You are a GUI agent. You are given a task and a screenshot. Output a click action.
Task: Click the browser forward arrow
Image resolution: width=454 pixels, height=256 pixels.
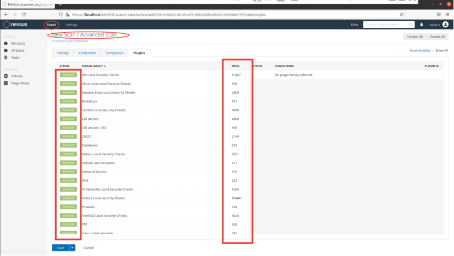coord(15,14)
